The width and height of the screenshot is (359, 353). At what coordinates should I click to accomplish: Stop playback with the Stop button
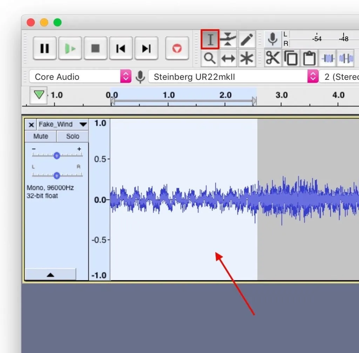click(x=95, y=49)
